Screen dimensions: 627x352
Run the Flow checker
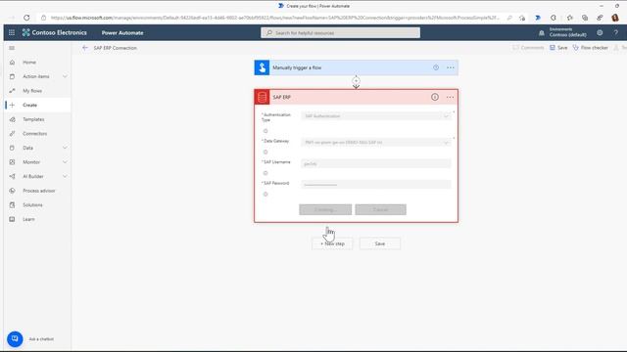point(590,48)
